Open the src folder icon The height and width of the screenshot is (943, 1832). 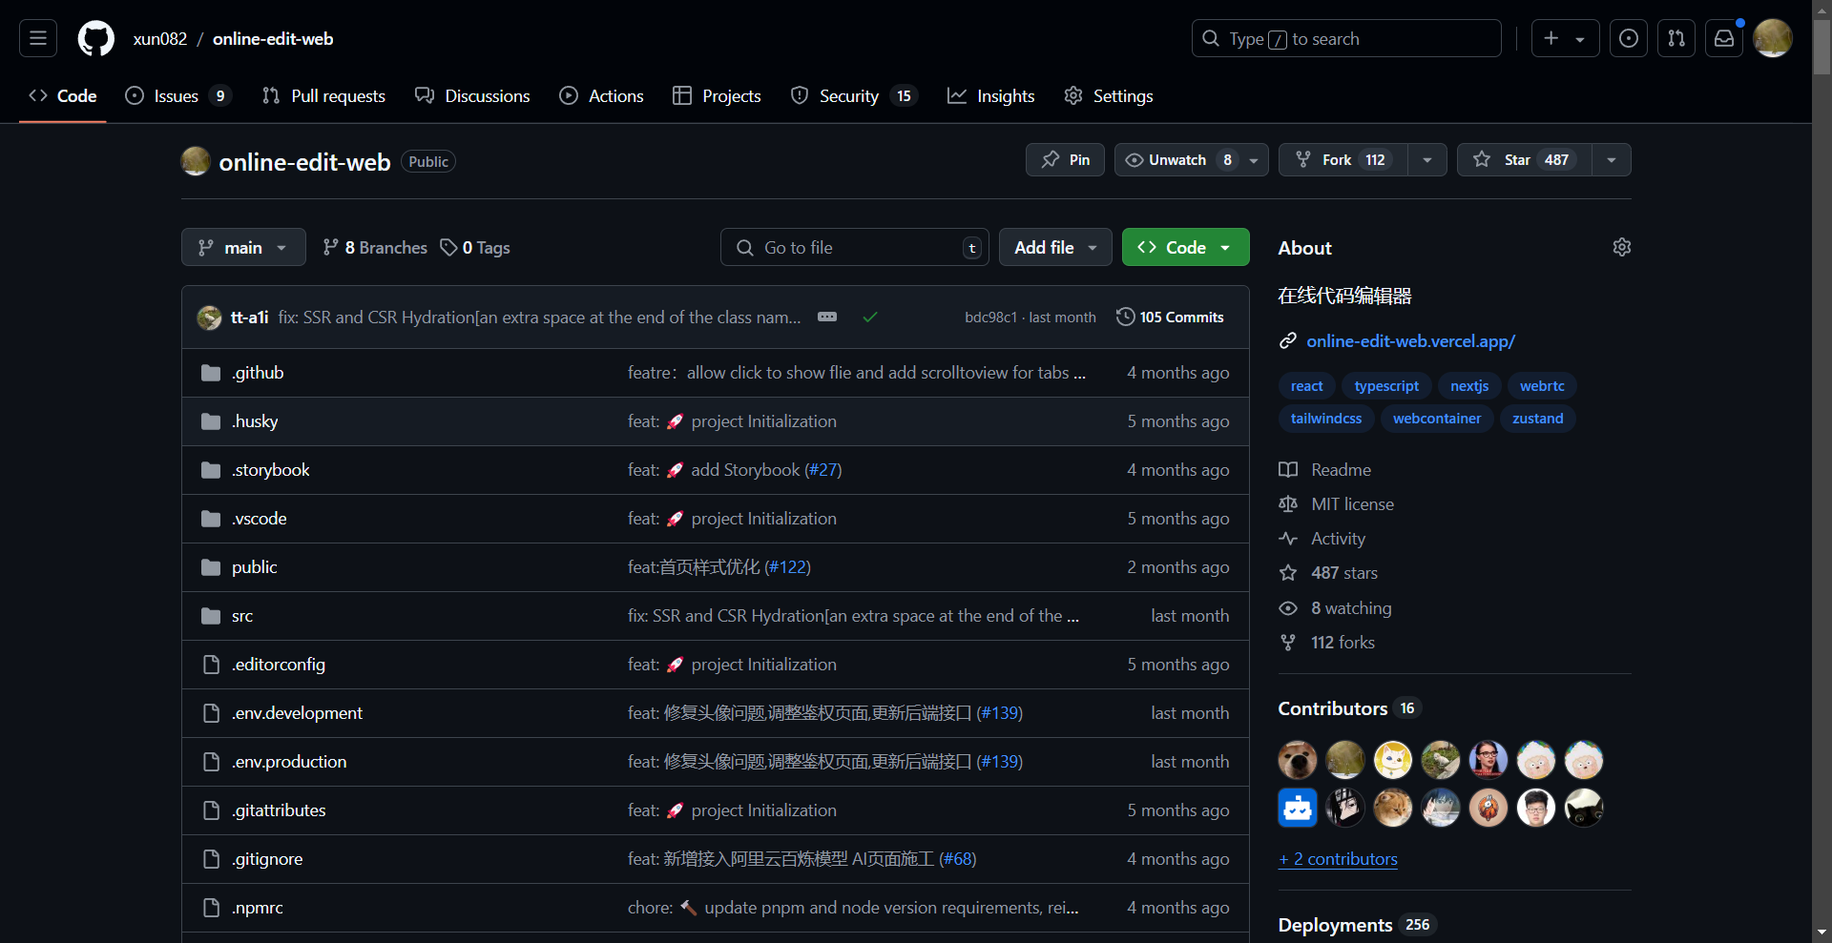(x=211, y=616)
